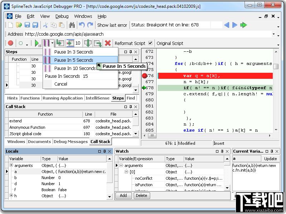
Task: Open the File menu
Action: 18,16
